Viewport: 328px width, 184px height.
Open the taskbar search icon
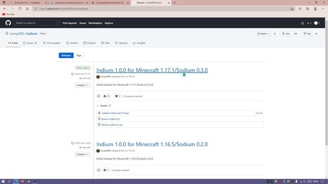click(x=9, y=181)
